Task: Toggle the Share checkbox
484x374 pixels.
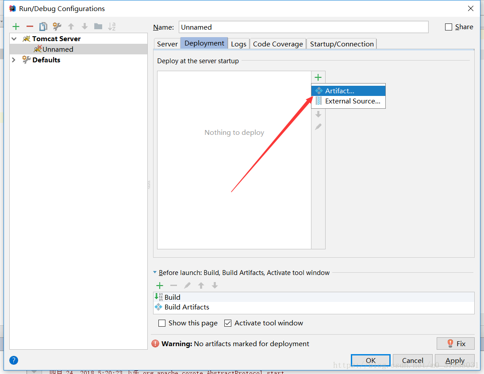Action: pyautogui.click(x=449, y=27)
